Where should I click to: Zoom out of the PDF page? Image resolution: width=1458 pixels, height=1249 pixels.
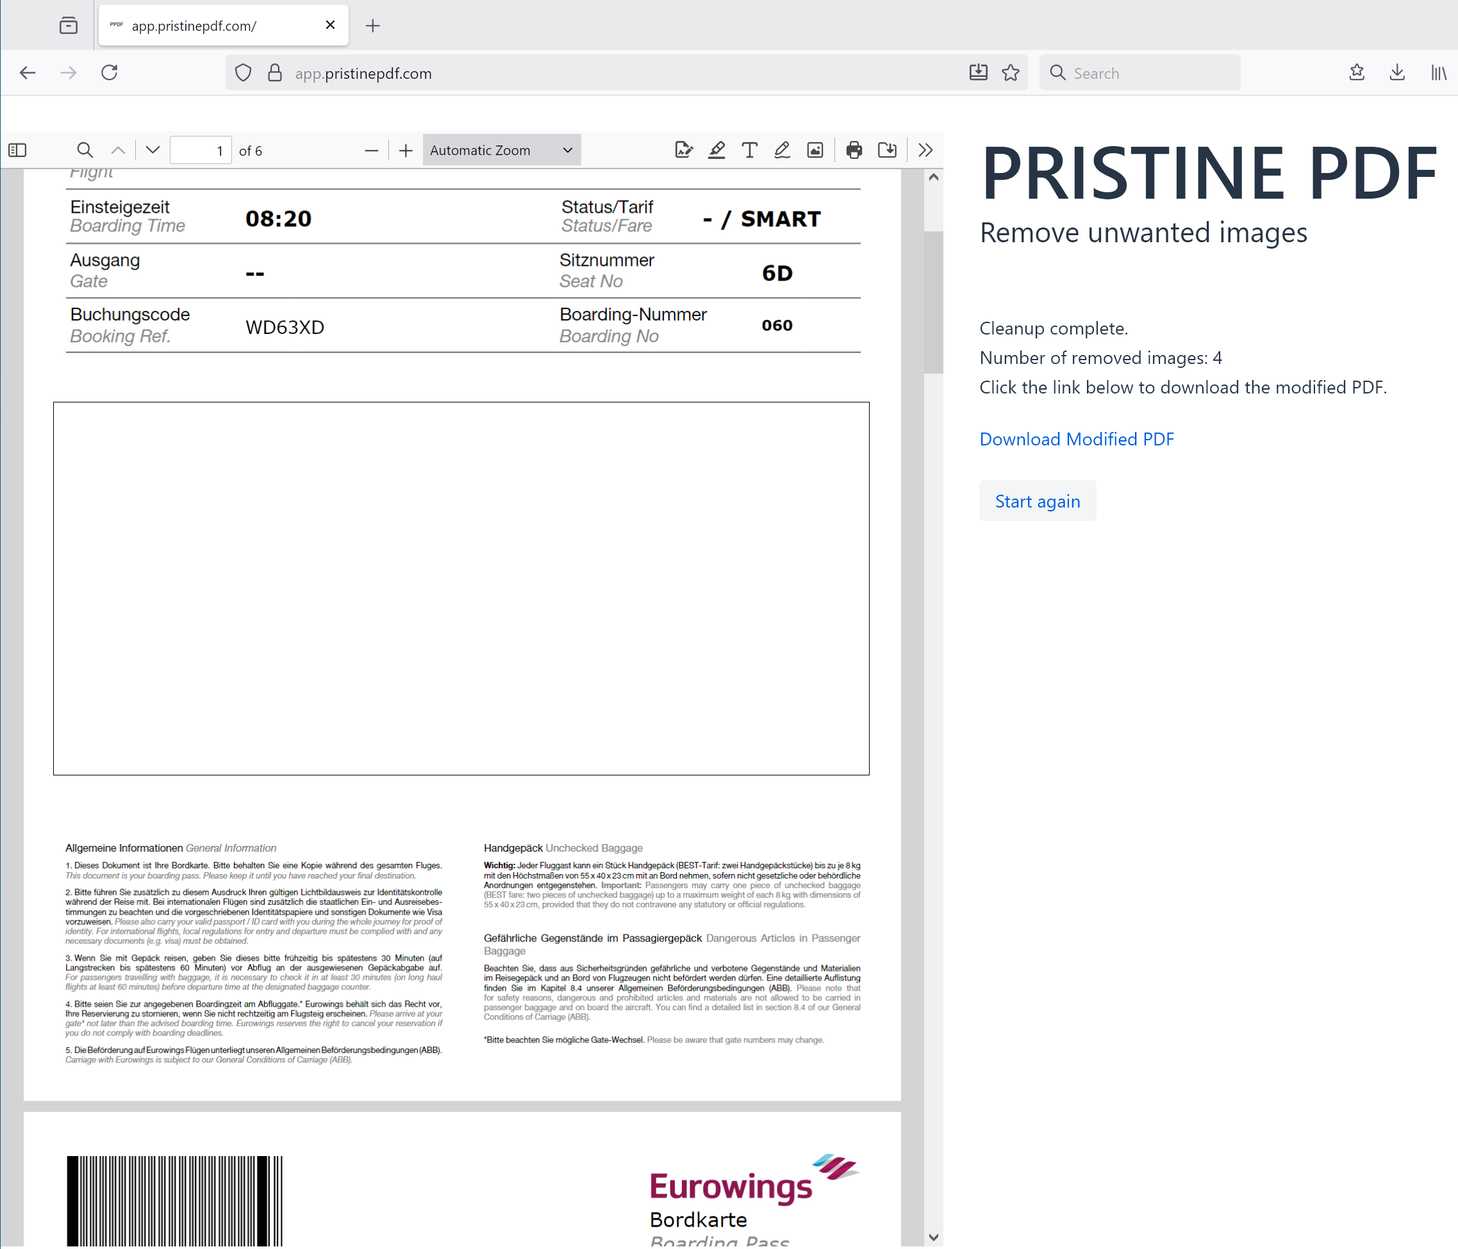click(372, 150)
